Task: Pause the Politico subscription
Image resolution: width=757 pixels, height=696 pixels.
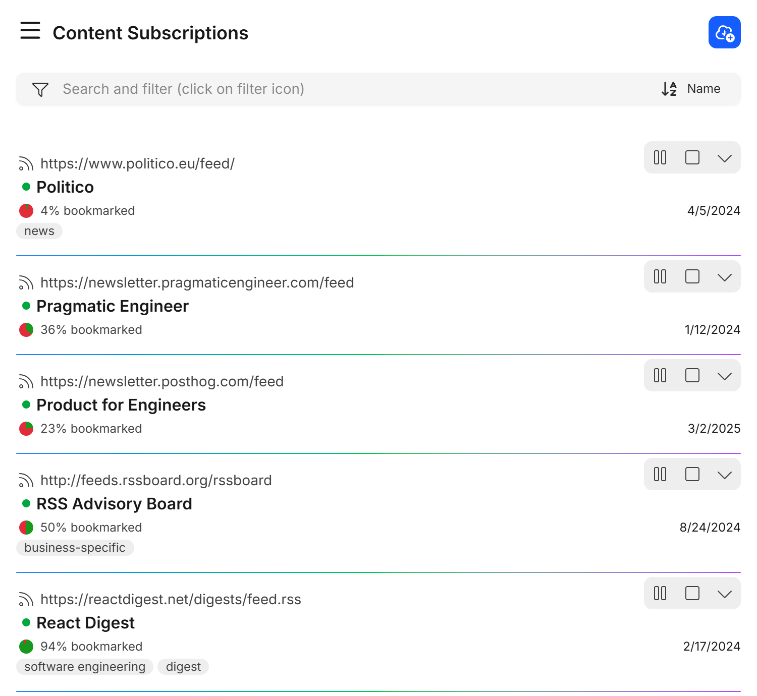Action: (x=660, y=158)
